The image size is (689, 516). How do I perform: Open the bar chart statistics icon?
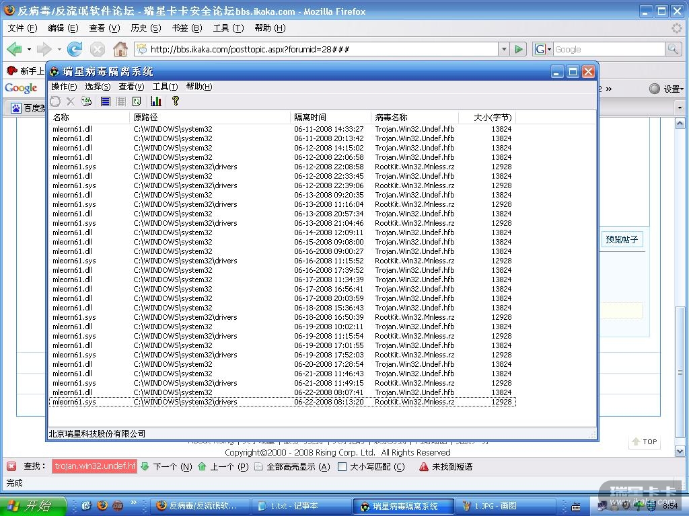point(156,101)
